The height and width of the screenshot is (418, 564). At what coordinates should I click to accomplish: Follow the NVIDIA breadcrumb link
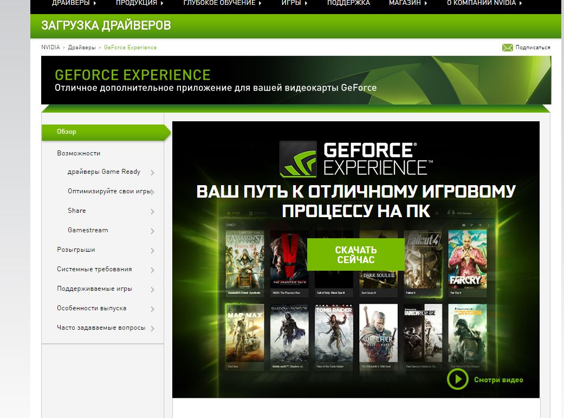[50, 47]
